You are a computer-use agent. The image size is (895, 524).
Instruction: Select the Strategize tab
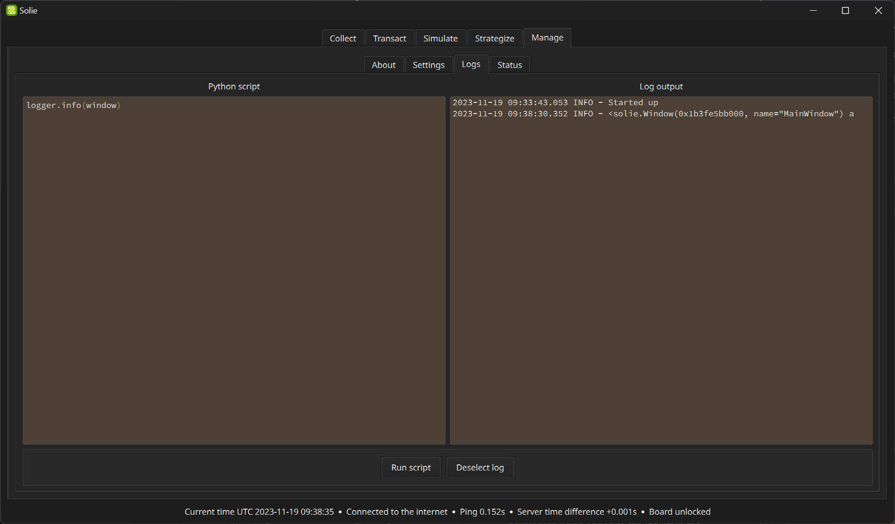(494, 38)
